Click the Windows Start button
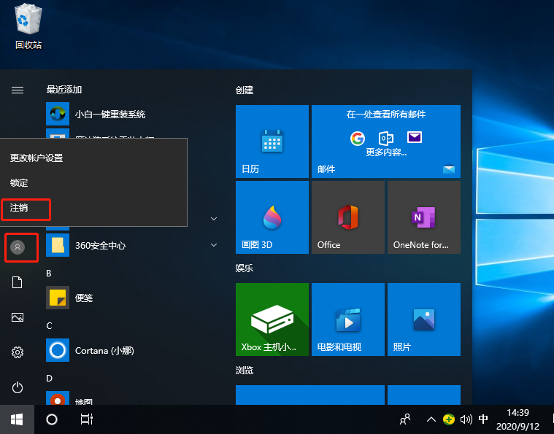The width and height of the screenshot is (554, 434). (x=17, y=419)
